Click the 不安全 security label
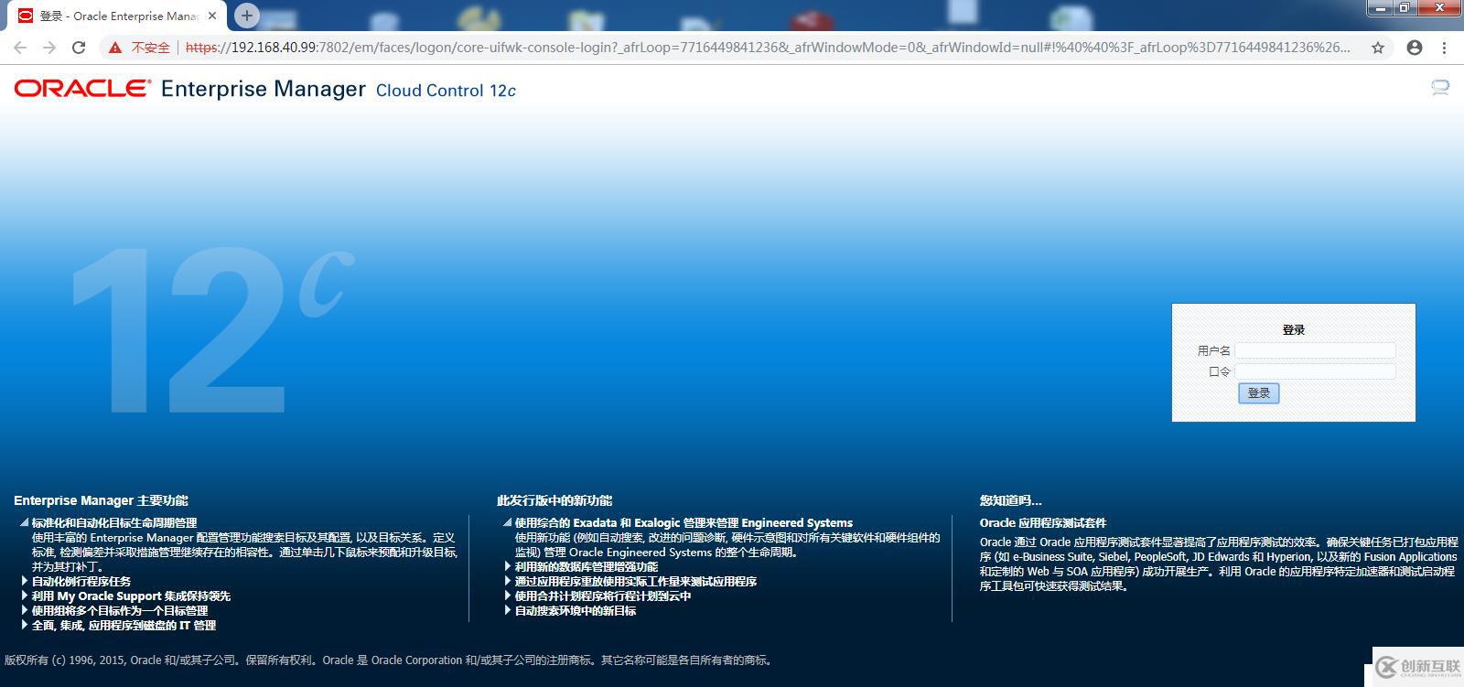The height and width of the screenshot is (687, 1464). tap(151, 48)
